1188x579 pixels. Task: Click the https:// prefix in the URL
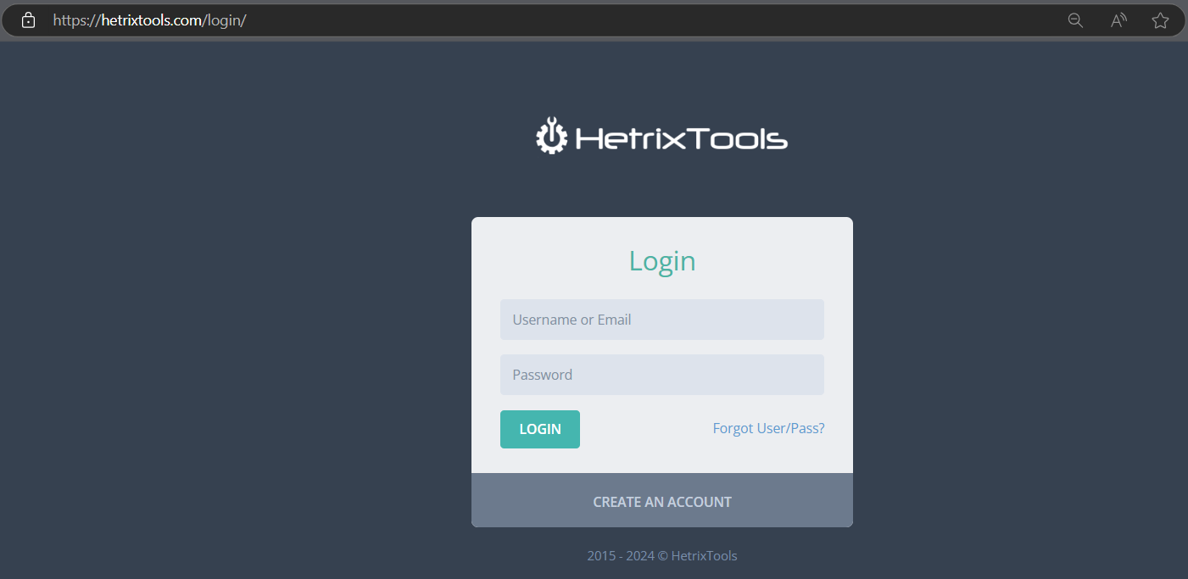click(x=76, y=20)
